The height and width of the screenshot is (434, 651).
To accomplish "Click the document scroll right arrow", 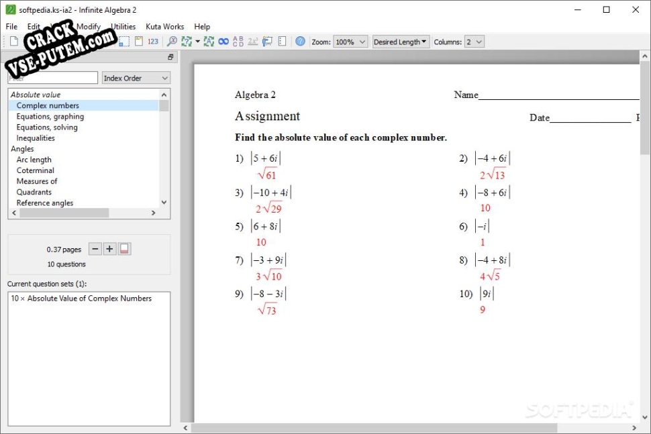I will [x=634, y=428].
